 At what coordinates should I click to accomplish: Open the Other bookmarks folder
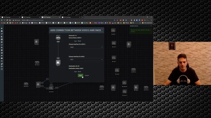147,23
